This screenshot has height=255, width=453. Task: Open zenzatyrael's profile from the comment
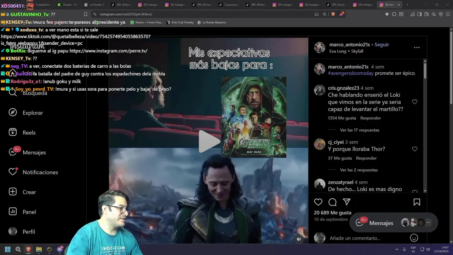340,182
